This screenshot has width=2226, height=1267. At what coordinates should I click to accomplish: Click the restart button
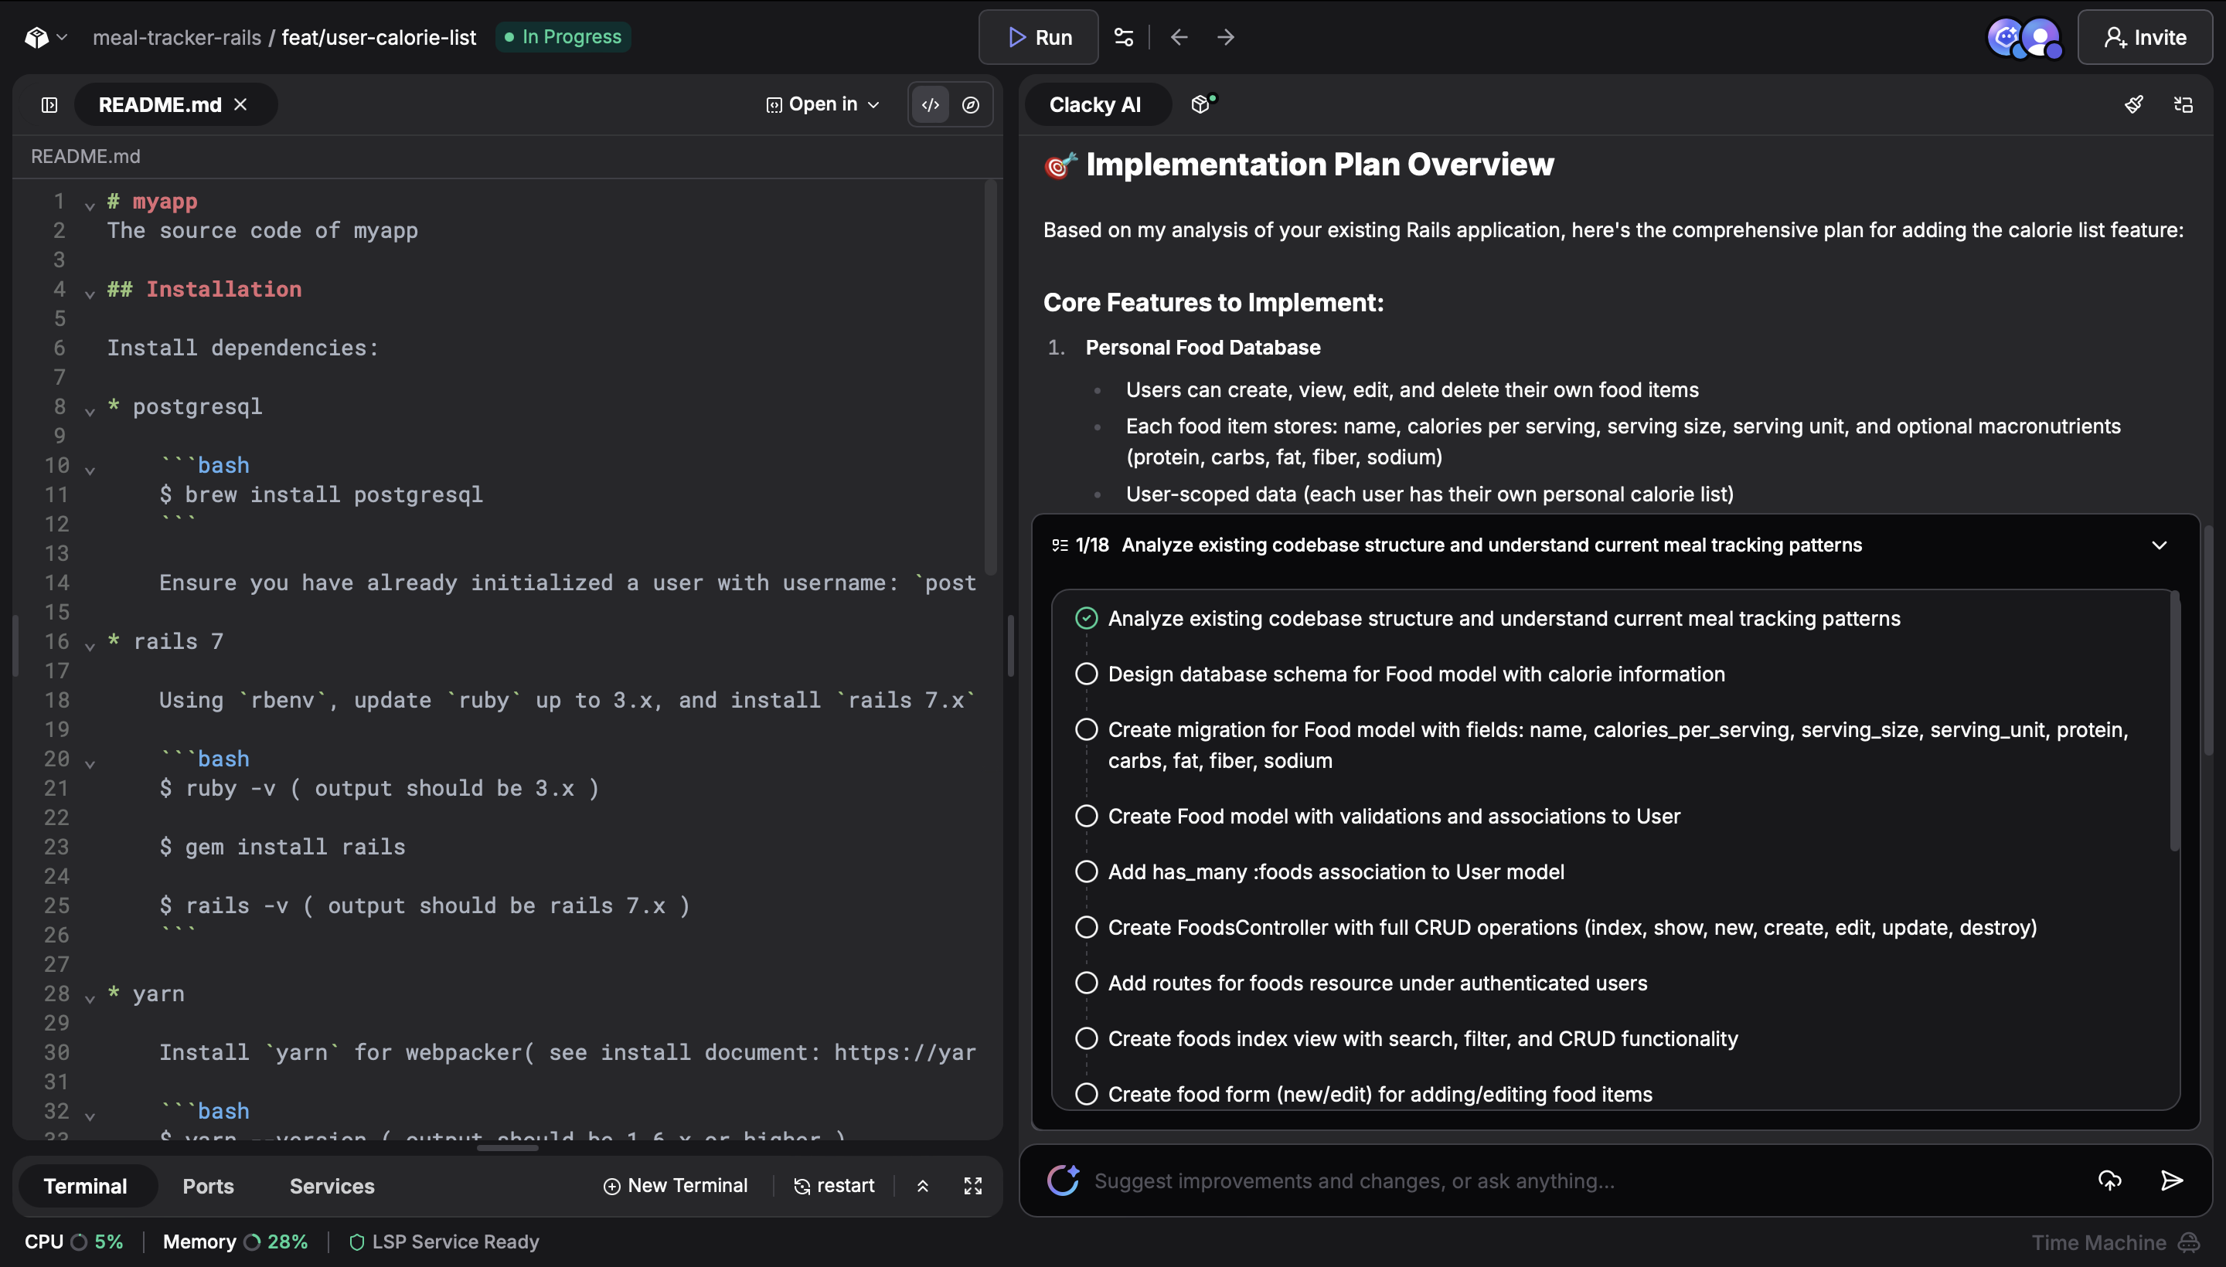834,1186
